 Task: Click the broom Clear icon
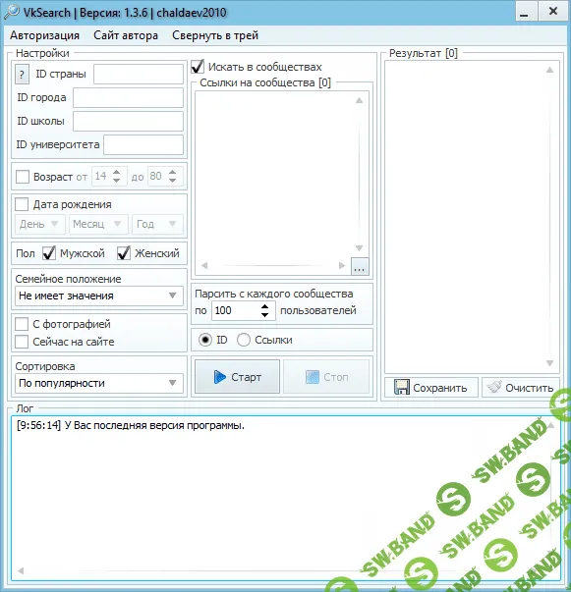494,387
